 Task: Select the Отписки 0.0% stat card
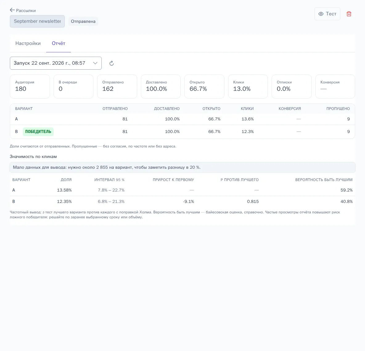point(291,87)
